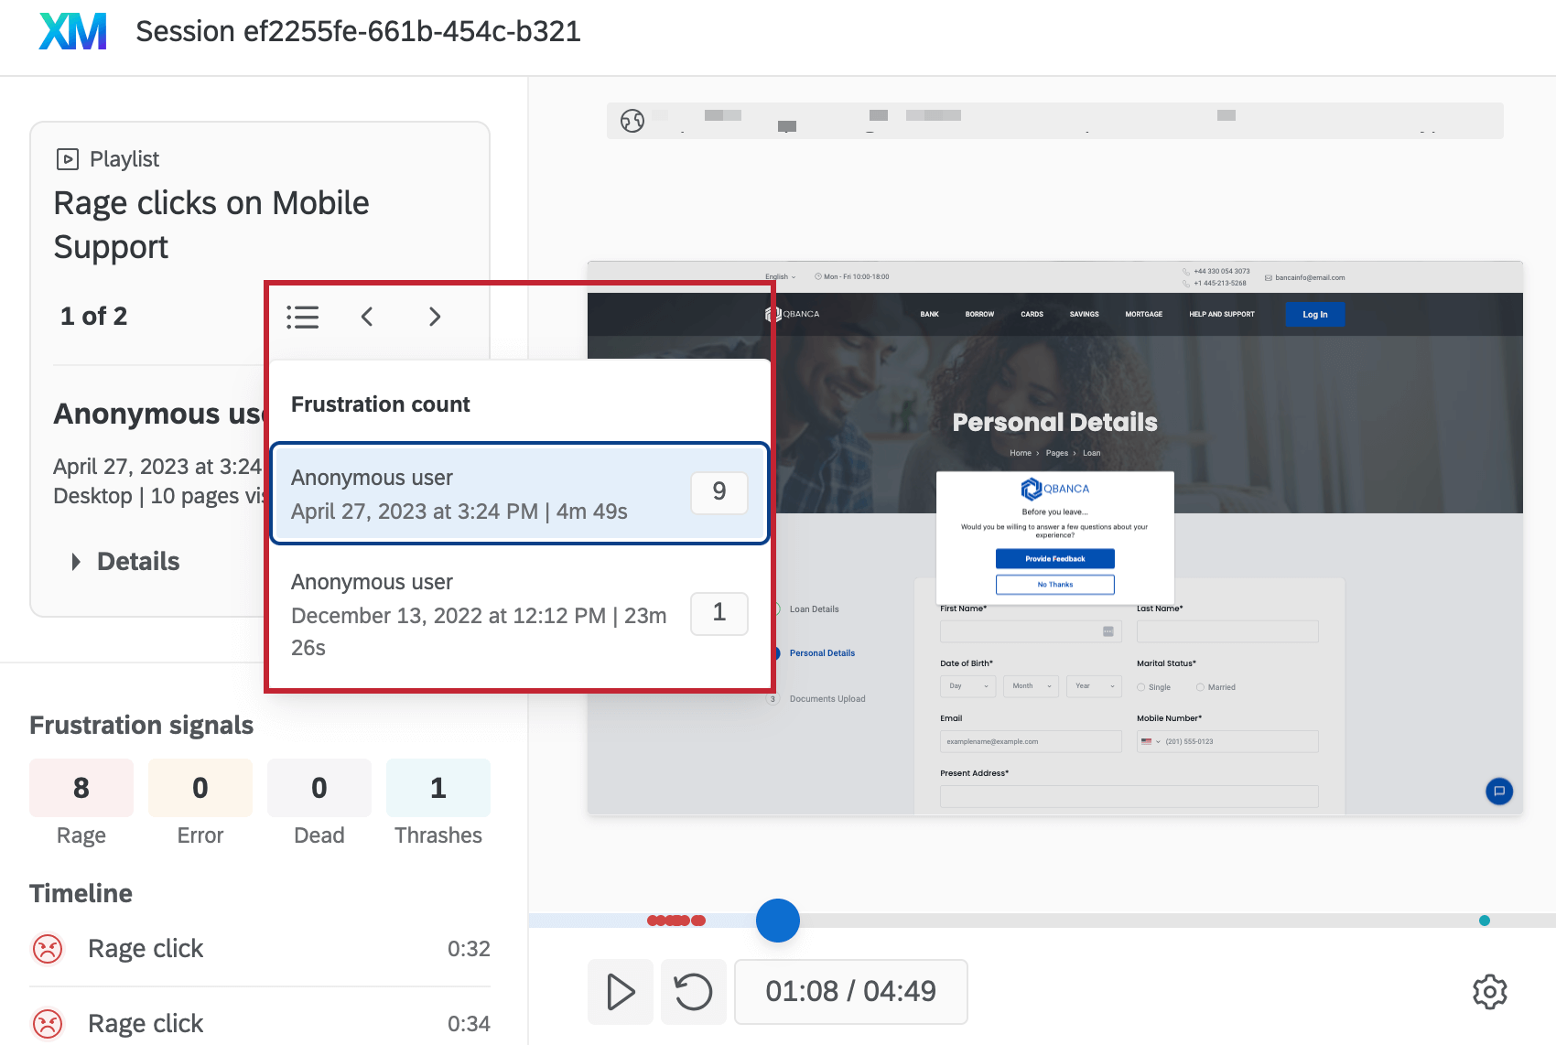Go to the previous session with left chevron
This screenshot has width=1556, height=1045.
(x=367, y=317)
